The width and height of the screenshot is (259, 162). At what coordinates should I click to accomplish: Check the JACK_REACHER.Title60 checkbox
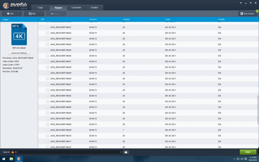(x=47, y=79)
